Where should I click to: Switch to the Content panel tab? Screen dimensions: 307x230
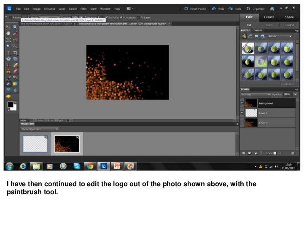(x=257, y=30)
